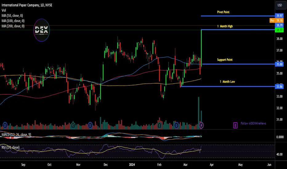Click the 37.00 price scale value
287x169 pixels.
(280, 50)
